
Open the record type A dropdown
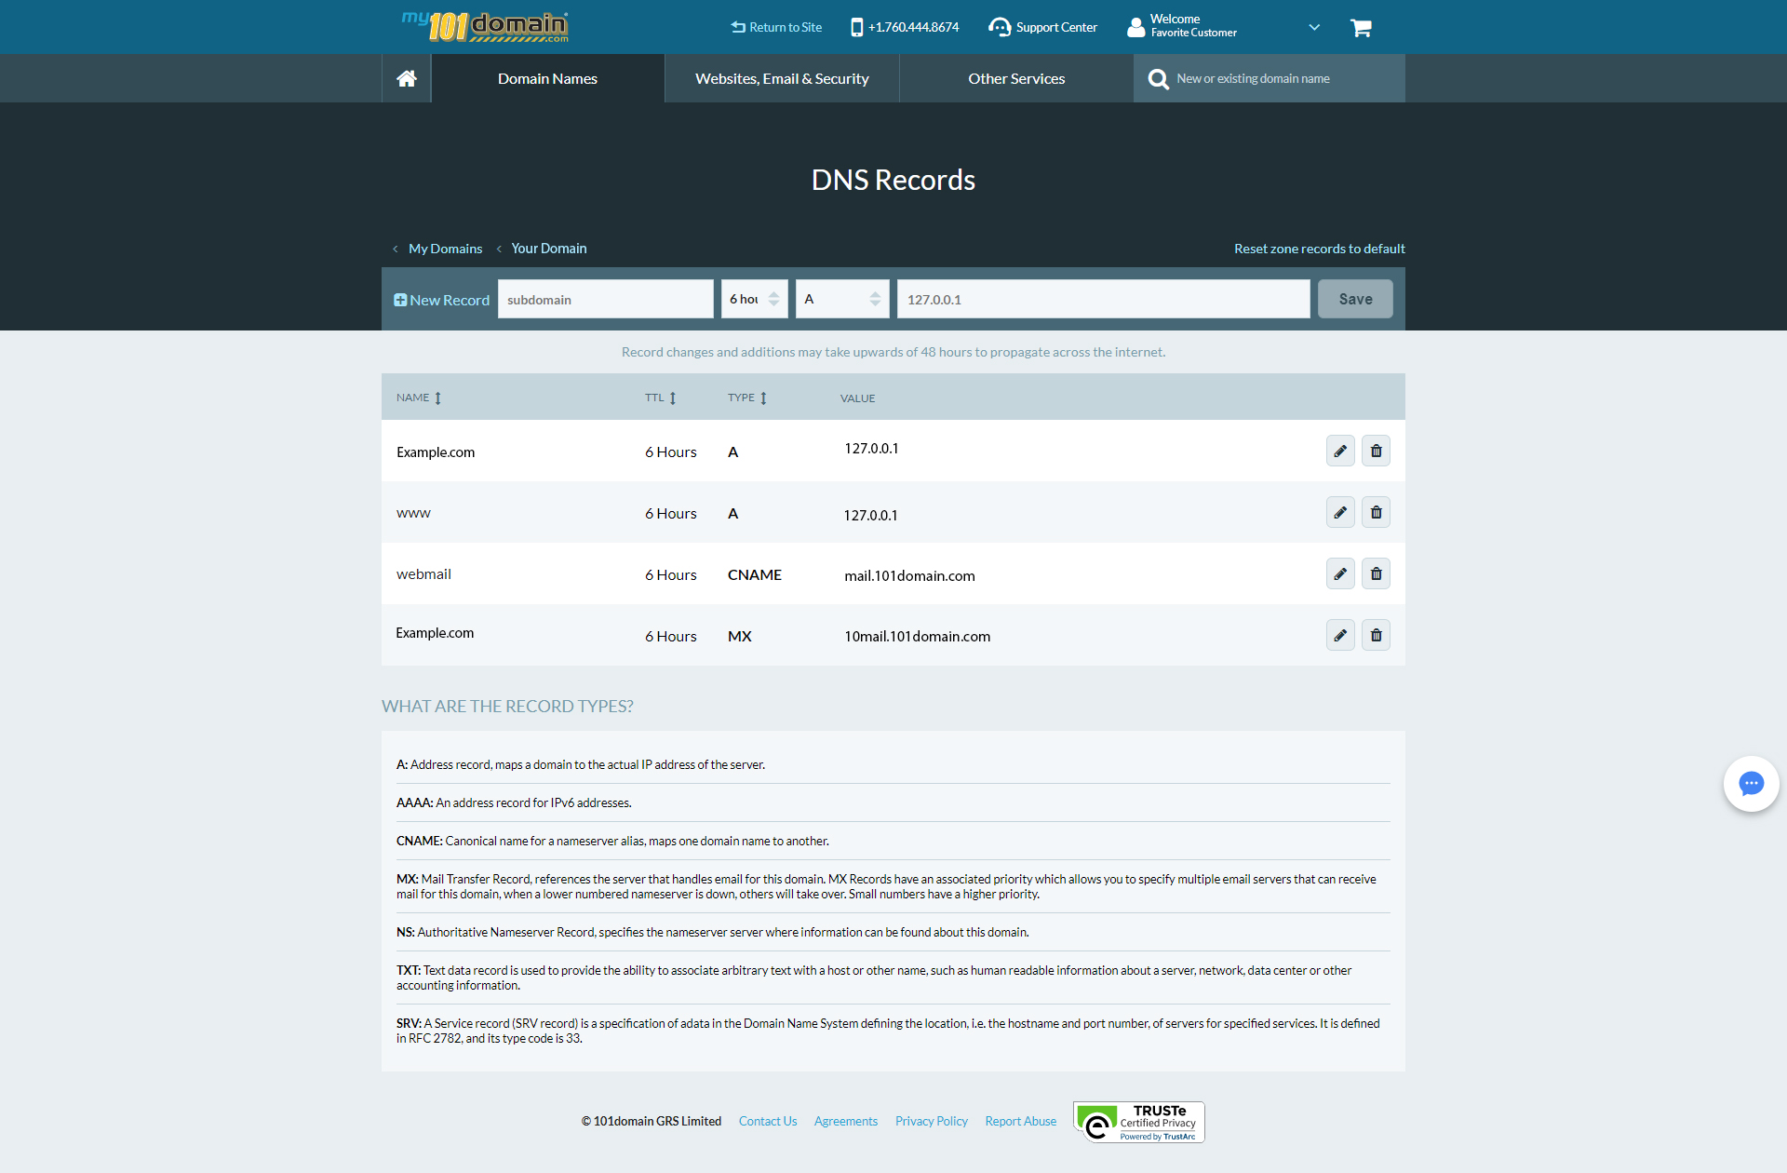tap(842, 299)
